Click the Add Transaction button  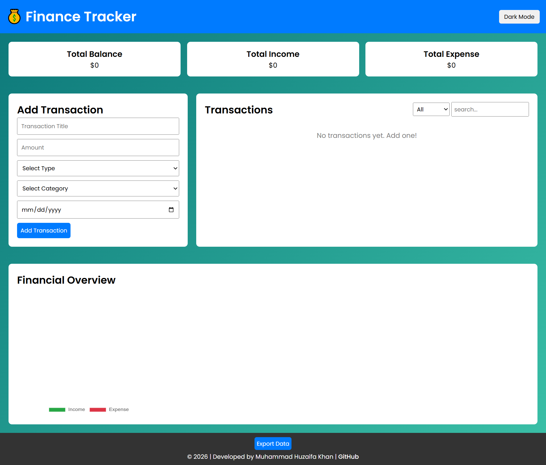(x=44, y=231)
